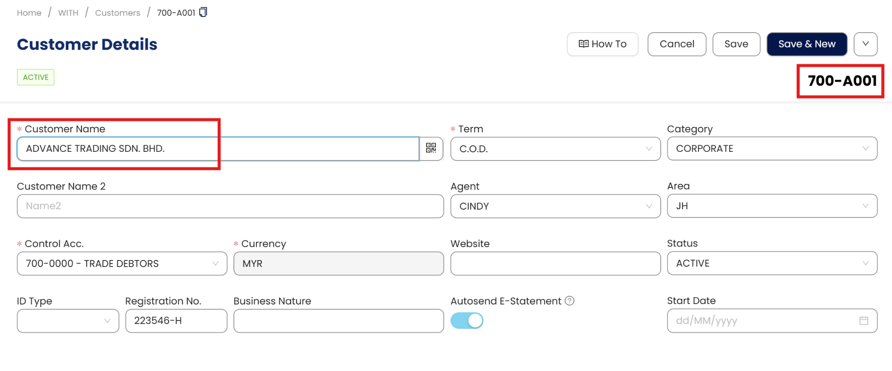This screenshot has width=892, height=371.
Task: Expand the Area dropdown showing JH
Action: click(772, 206)
